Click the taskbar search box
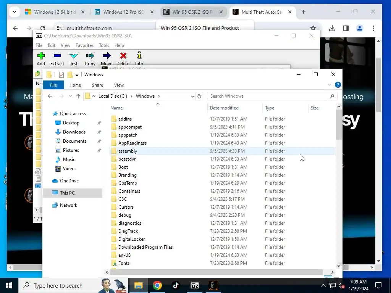Image resolution: width=391 pixels, height=293 pixels. coord(73,285)
